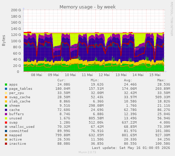This screenshot has height=156, width=175.
Task: Click the dark green shmem legend swatch
Action: (x=6, y=106)
